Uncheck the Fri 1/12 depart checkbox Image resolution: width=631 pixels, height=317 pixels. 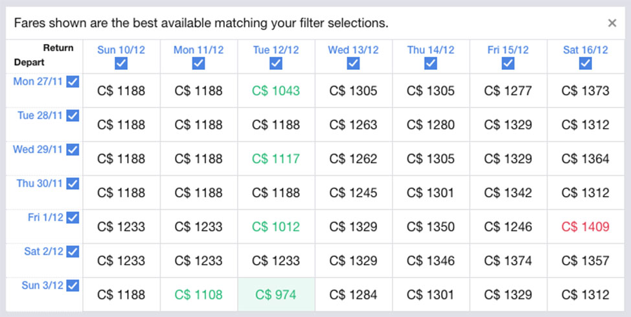pyautogui.click(x=73, y=217)
